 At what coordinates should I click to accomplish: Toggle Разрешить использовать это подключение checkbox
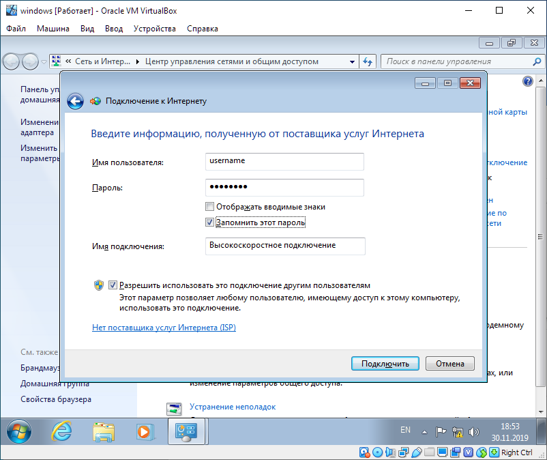[113, 285]
